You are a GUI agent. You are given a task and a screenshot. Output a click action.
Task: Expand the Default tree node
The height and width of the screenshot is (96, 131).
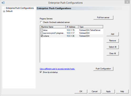coord(4,11)
